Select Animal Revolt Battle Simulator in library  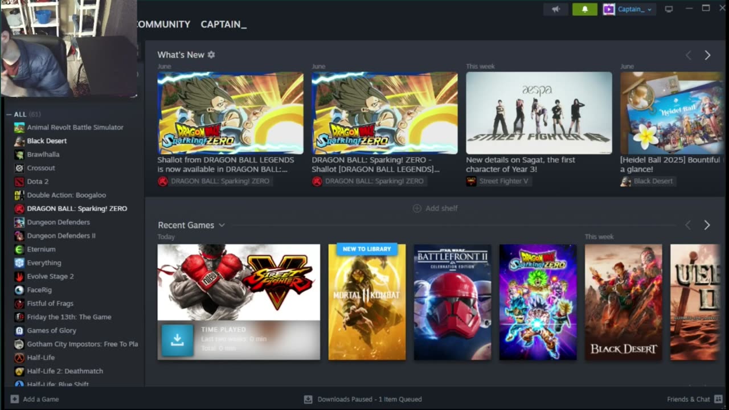pos(75,128)
